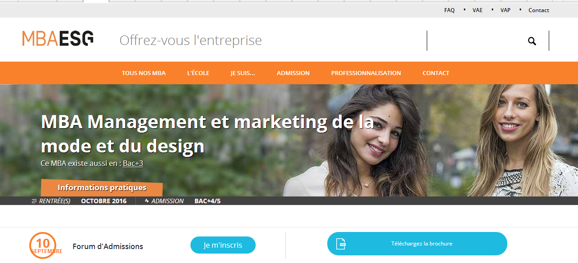Expand the Professionnalisation menu
Viewport: 578px width, 263px height.
[x=366, y=73]
